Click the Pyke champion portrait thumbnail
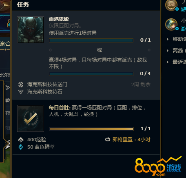 tap(31, 30)
